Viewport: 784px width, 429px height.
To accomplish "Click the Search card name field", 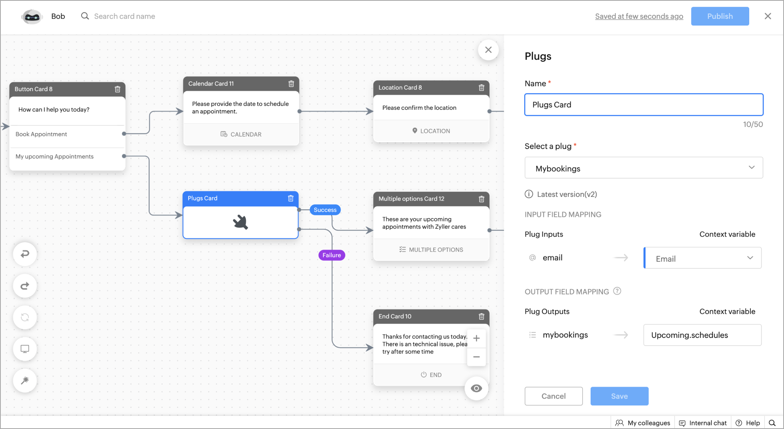I will pyautogui.click(x=125, y=16).
